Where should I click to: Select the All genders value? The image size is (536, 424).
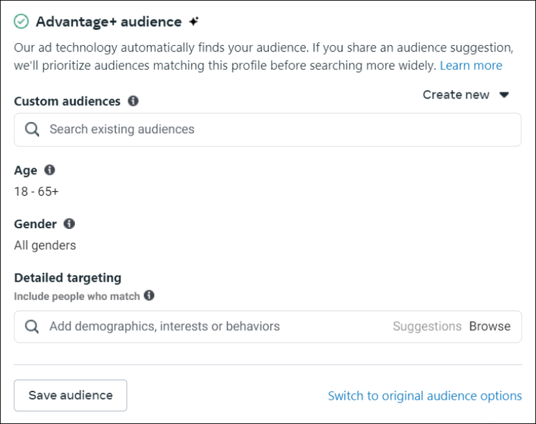pos(45,245)
